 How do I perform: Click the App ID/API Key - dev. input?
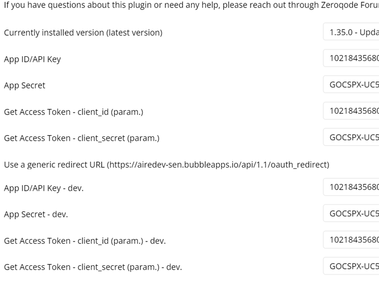pos(351,187)
